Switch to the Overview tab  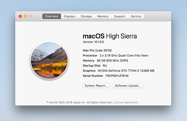tap(51, 16)
